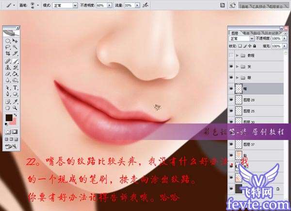Screen dimensions: 291x211
Task: Enable airbrush mode in options bar
Action: click(145, 5)
